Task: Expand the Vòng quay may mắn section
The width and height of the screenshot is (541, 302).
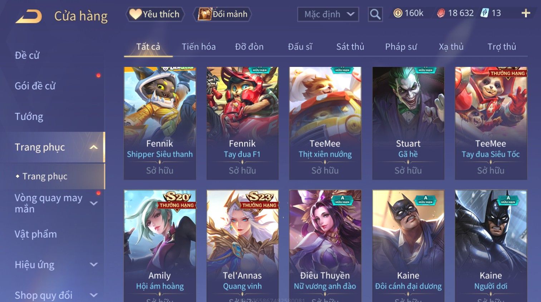Action: 94,203
